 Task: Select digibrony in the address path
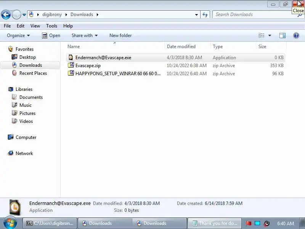click(x=52, y=15)
